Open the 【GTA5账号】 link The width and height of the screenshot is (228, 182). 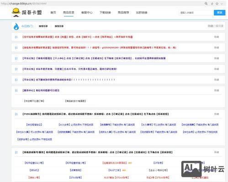click(75, 177)
